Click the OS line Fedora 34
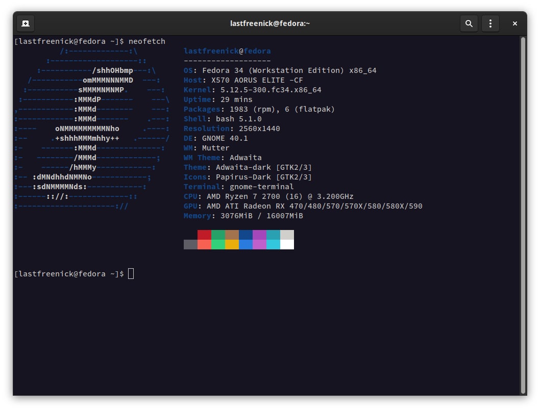Viewport: 540px width, 410px height. pyautogui.click(x=280, y=70)
